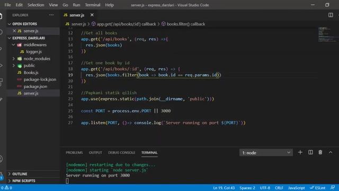Switch to the OUTPUT panel tab
The width and height of the screenshot is (339, 191).
coord(95,152)
